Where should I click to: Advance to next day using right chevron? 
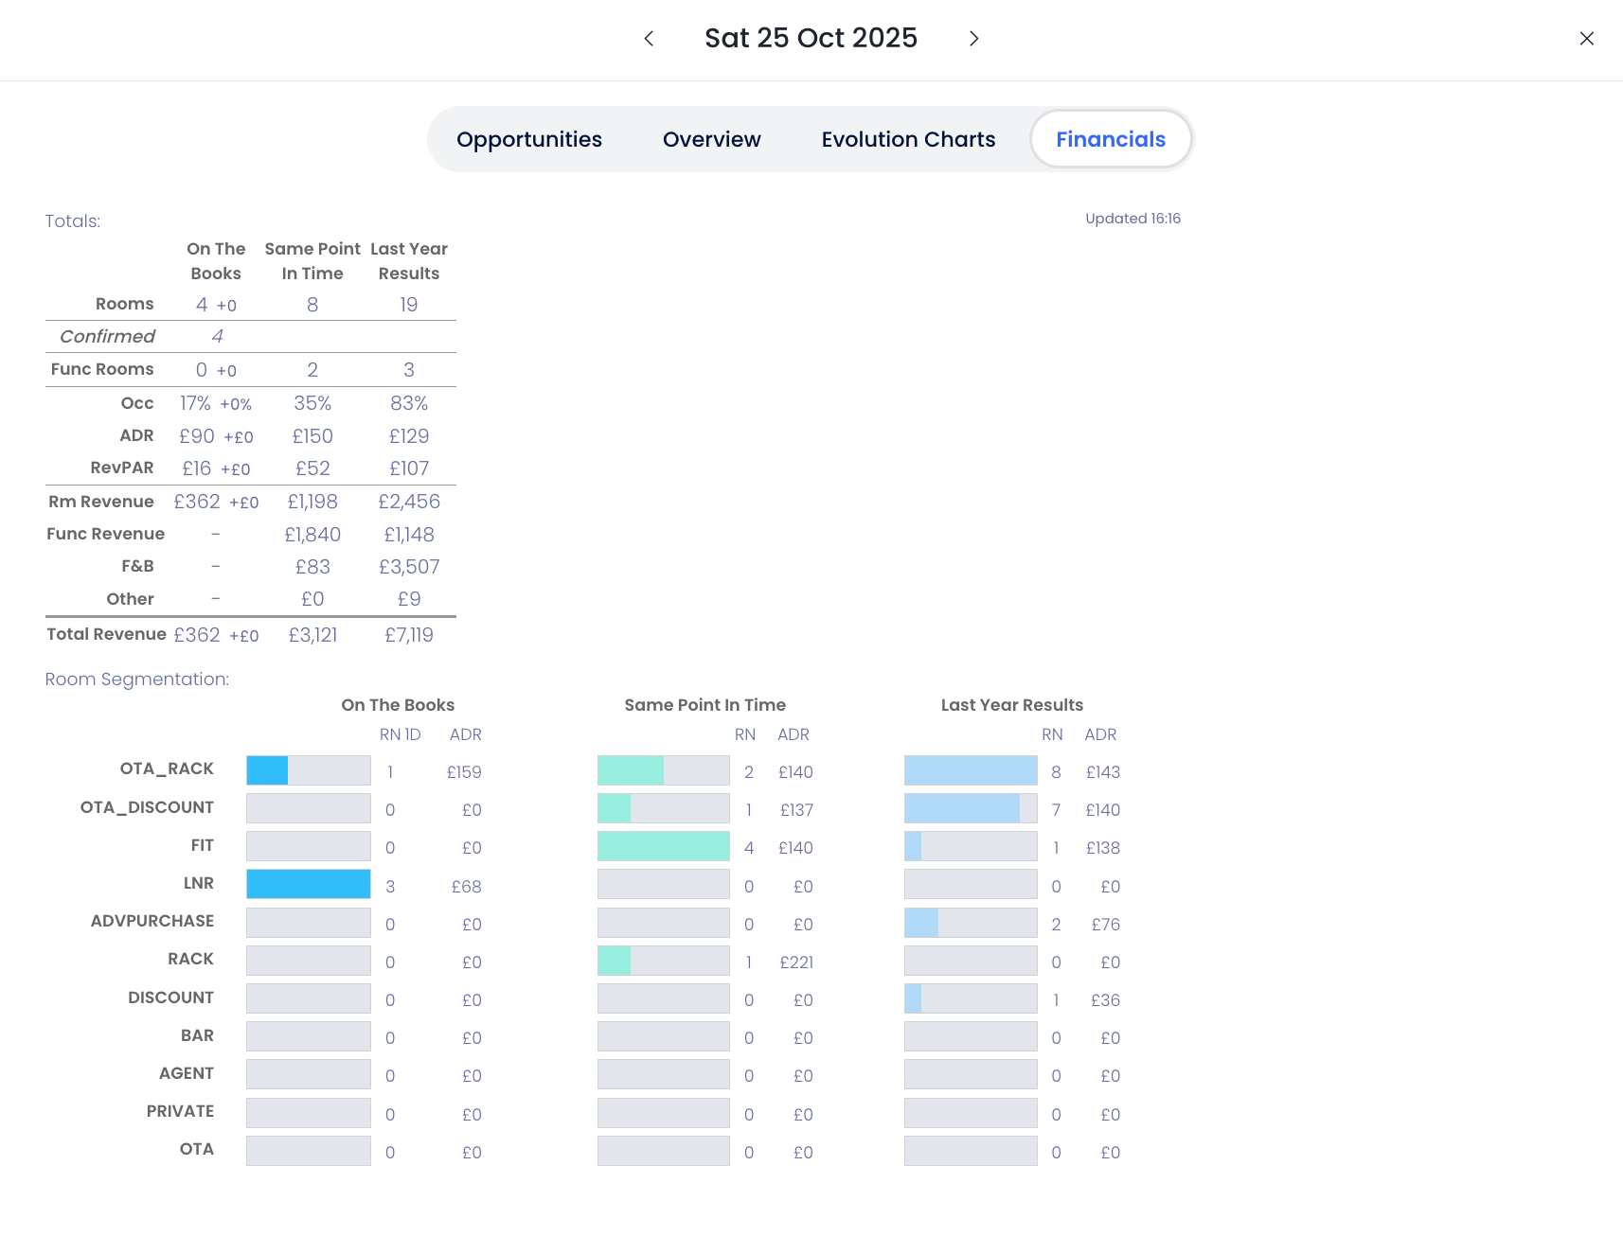973,39
